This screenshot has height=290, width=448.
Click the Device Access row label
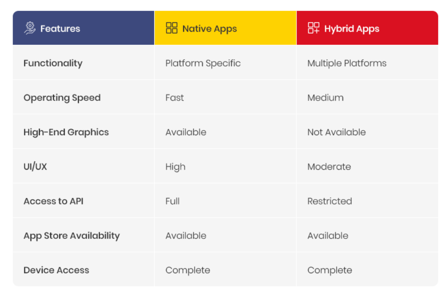tap(56, 270)
